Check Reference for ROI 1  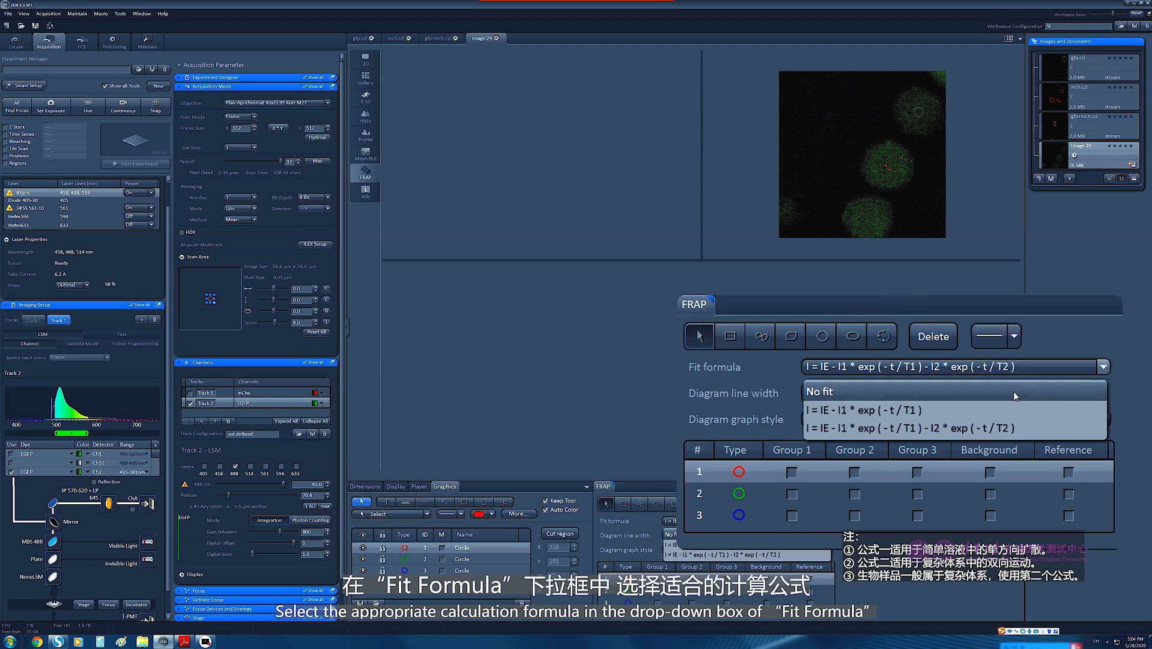(1068, 472)
